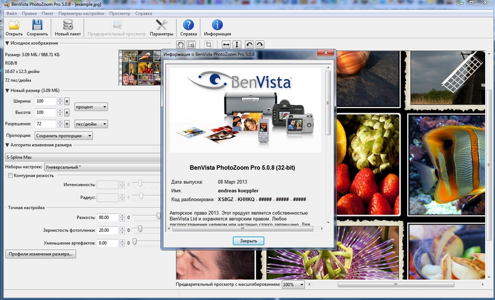This screenshot has width=495, height=300.
Task: Select the marquee selection tool
Action: tap(191, 45)
